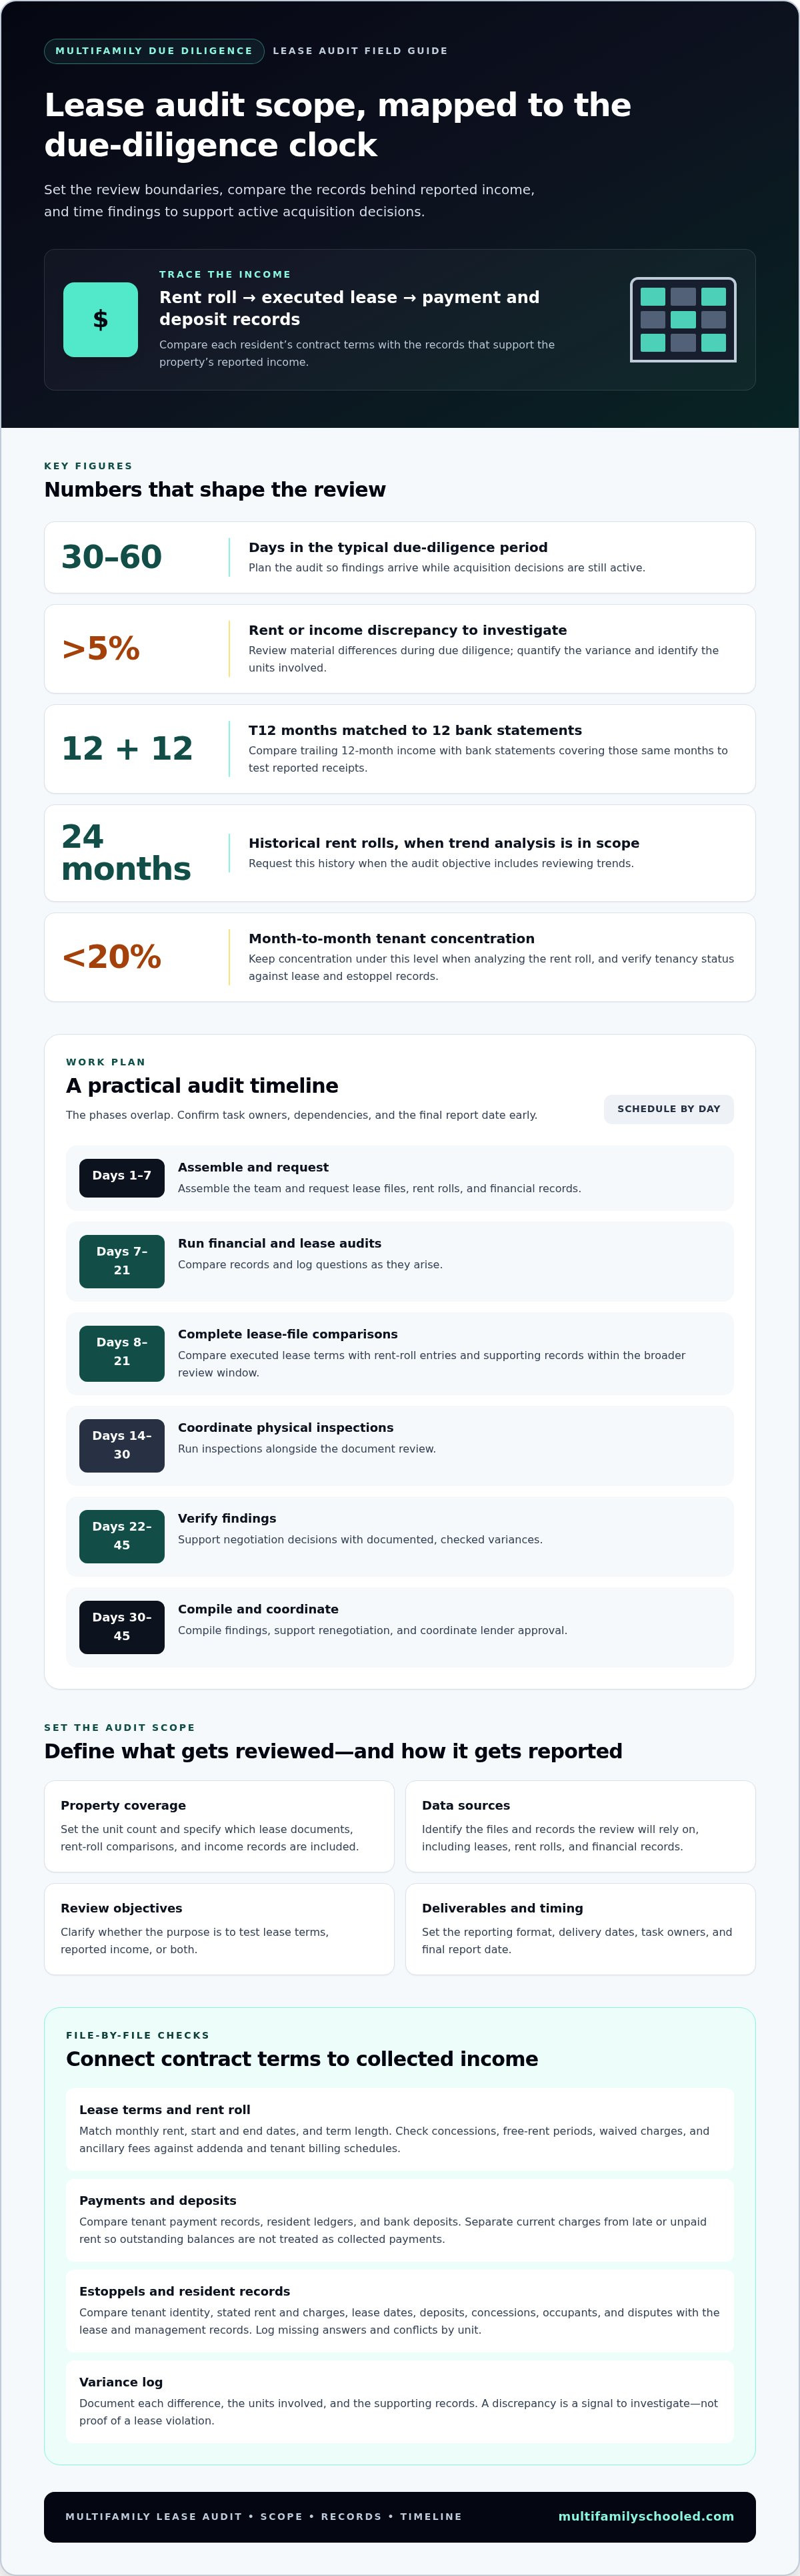
Task: Open the Data sources card
Action: pyautogui.click(x=580, y=1826)
